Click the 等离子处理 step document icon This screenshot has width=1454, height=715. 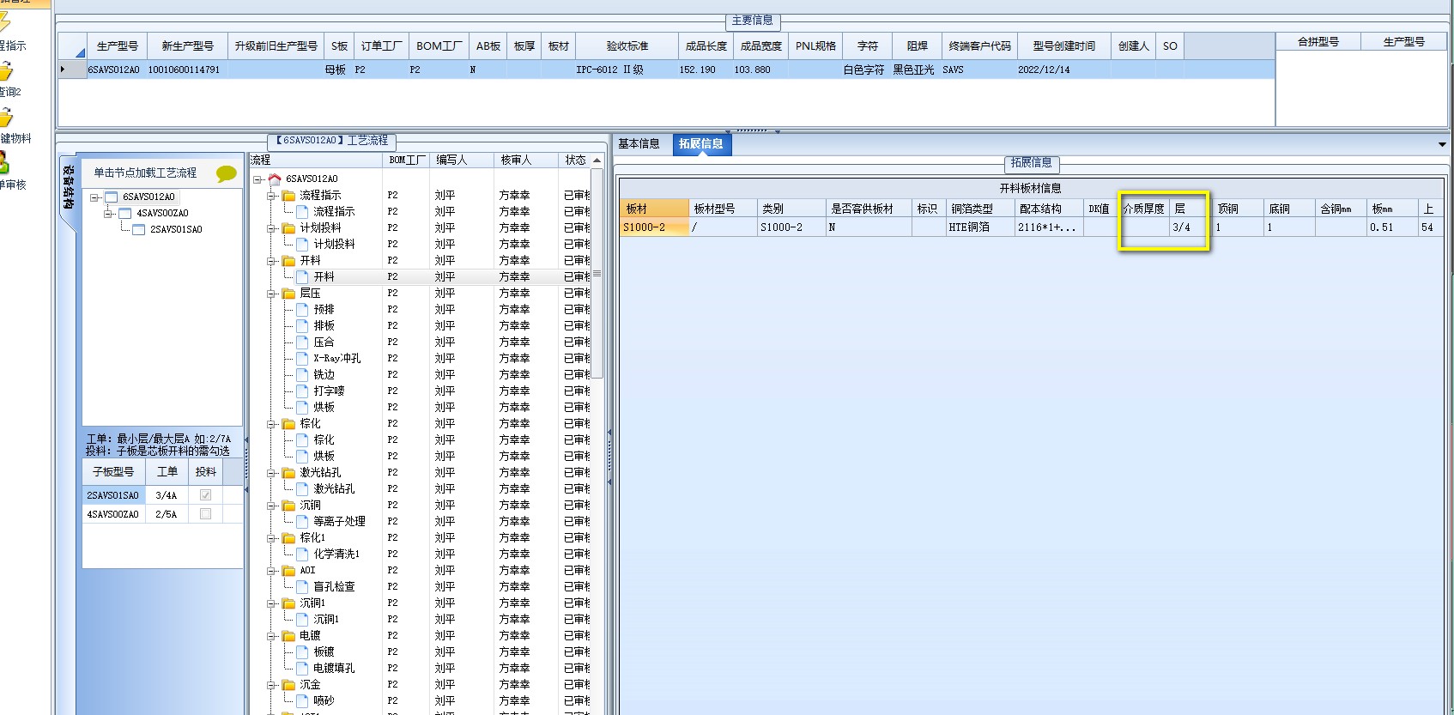(302, 522)
